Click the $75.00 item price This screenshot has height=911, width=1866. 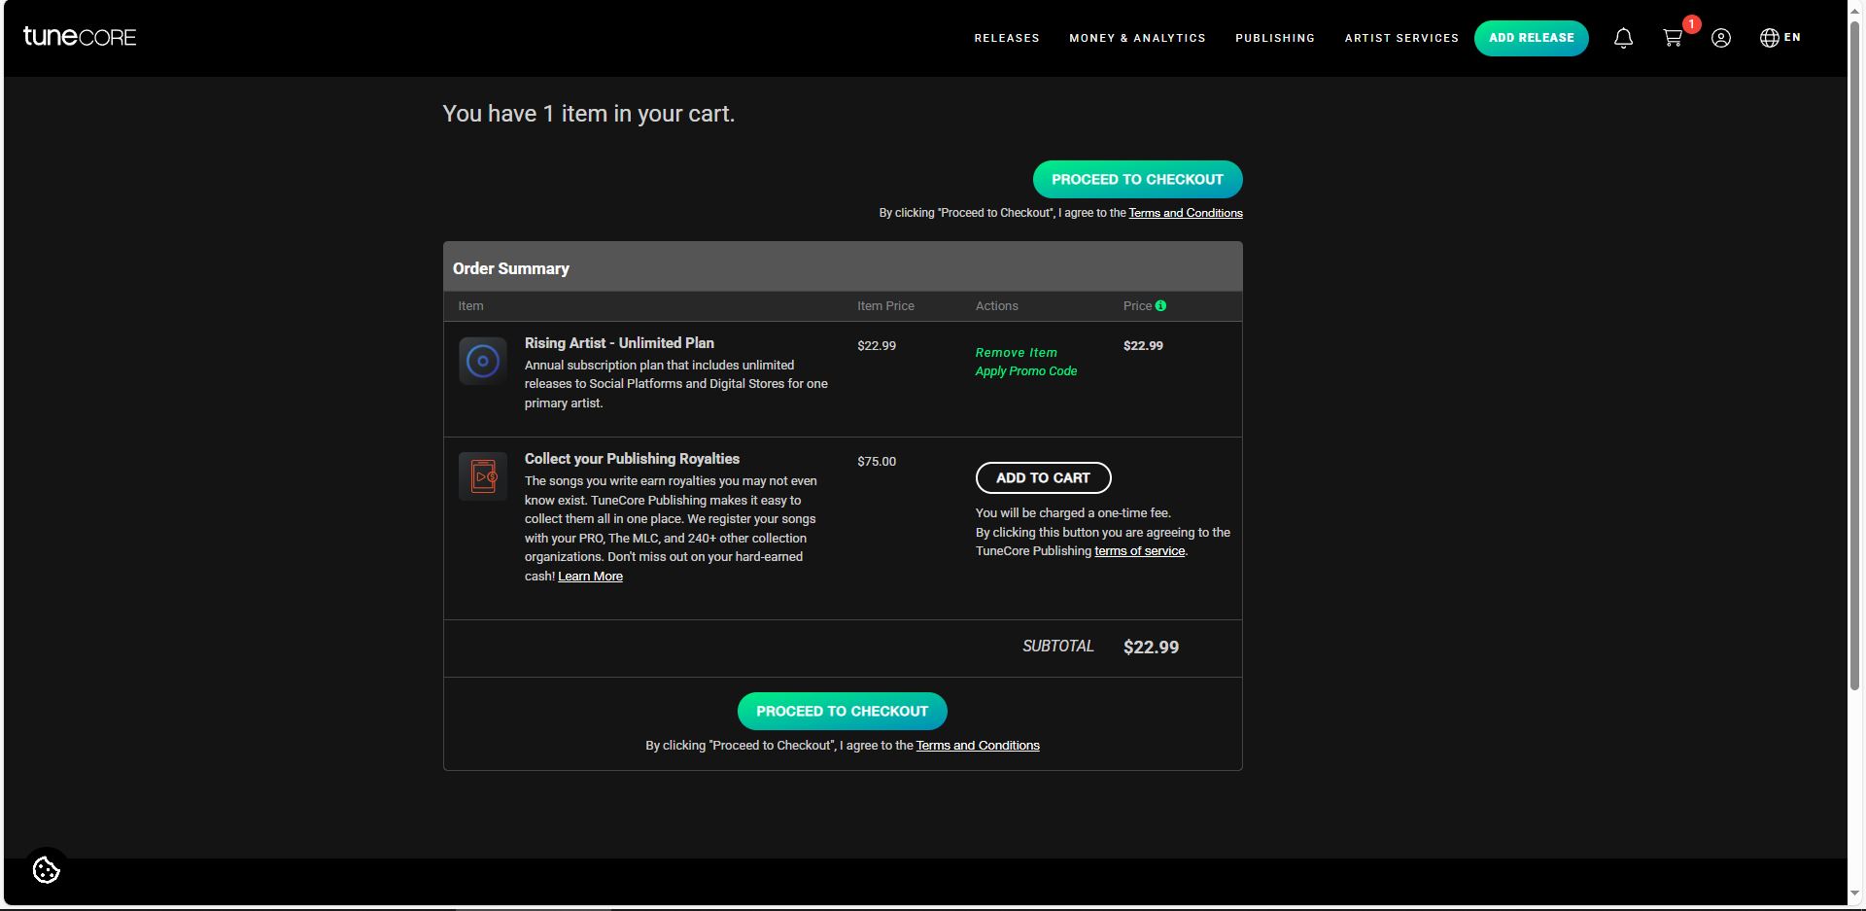(x=877, y=462)
